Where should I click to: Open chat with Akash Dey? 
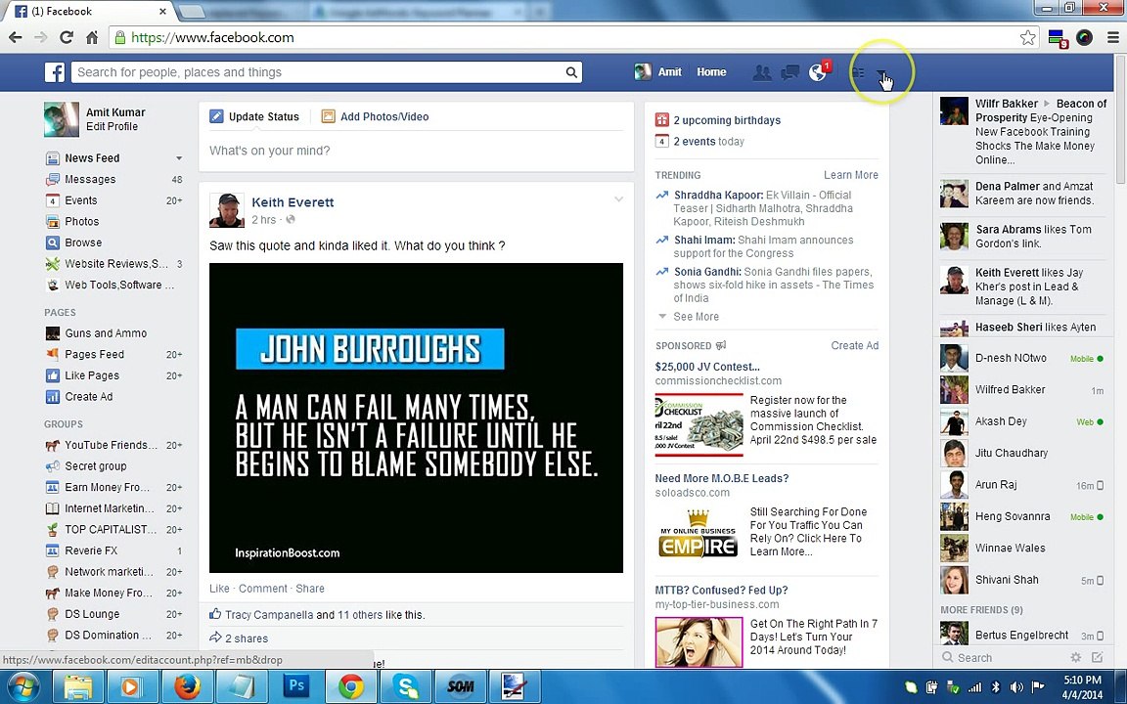(x=1022, y=421)
